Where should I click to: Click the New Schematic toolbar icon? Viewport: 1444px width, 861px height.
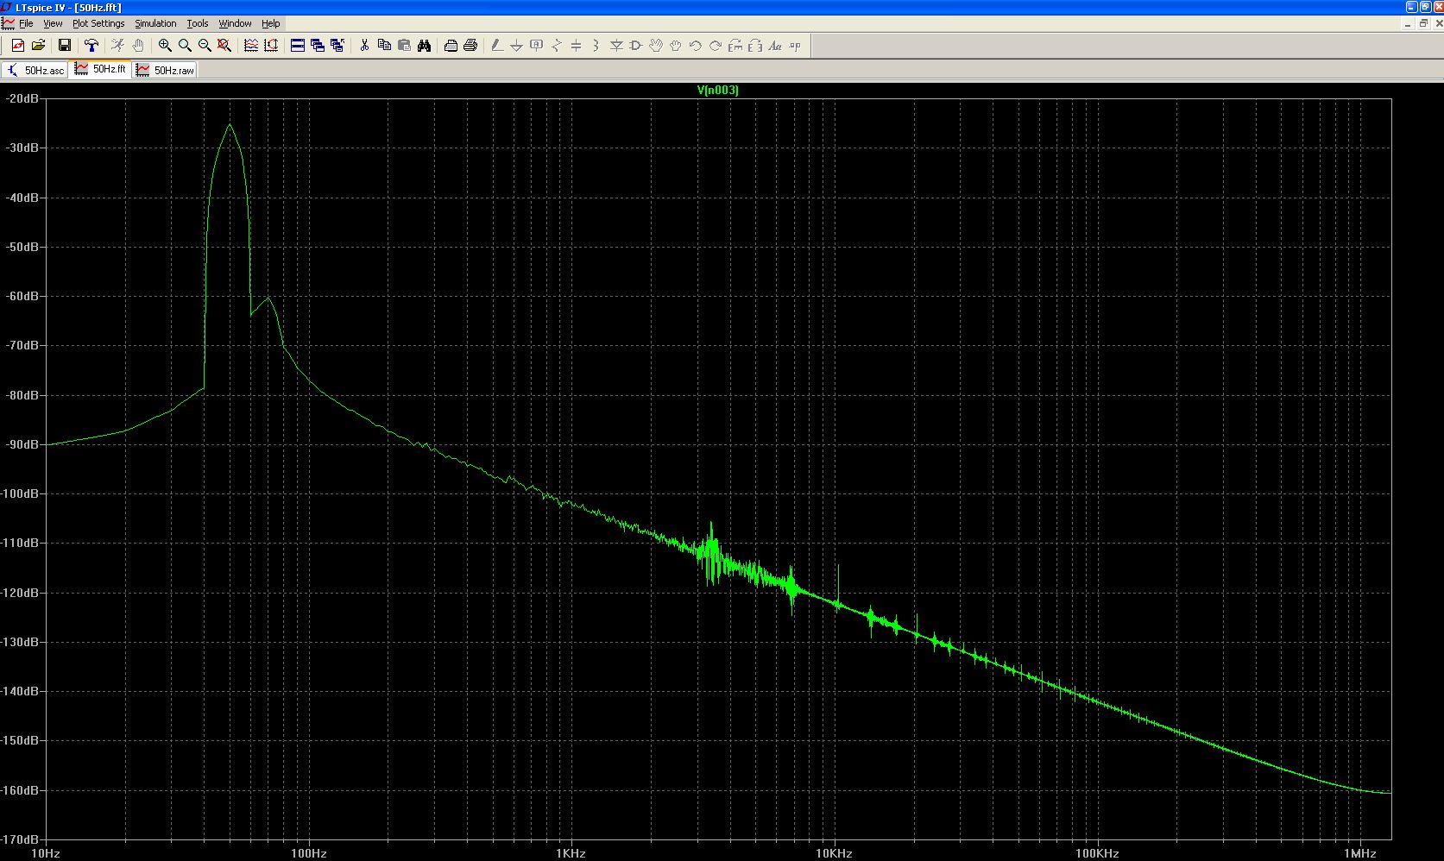pos(17,46)
